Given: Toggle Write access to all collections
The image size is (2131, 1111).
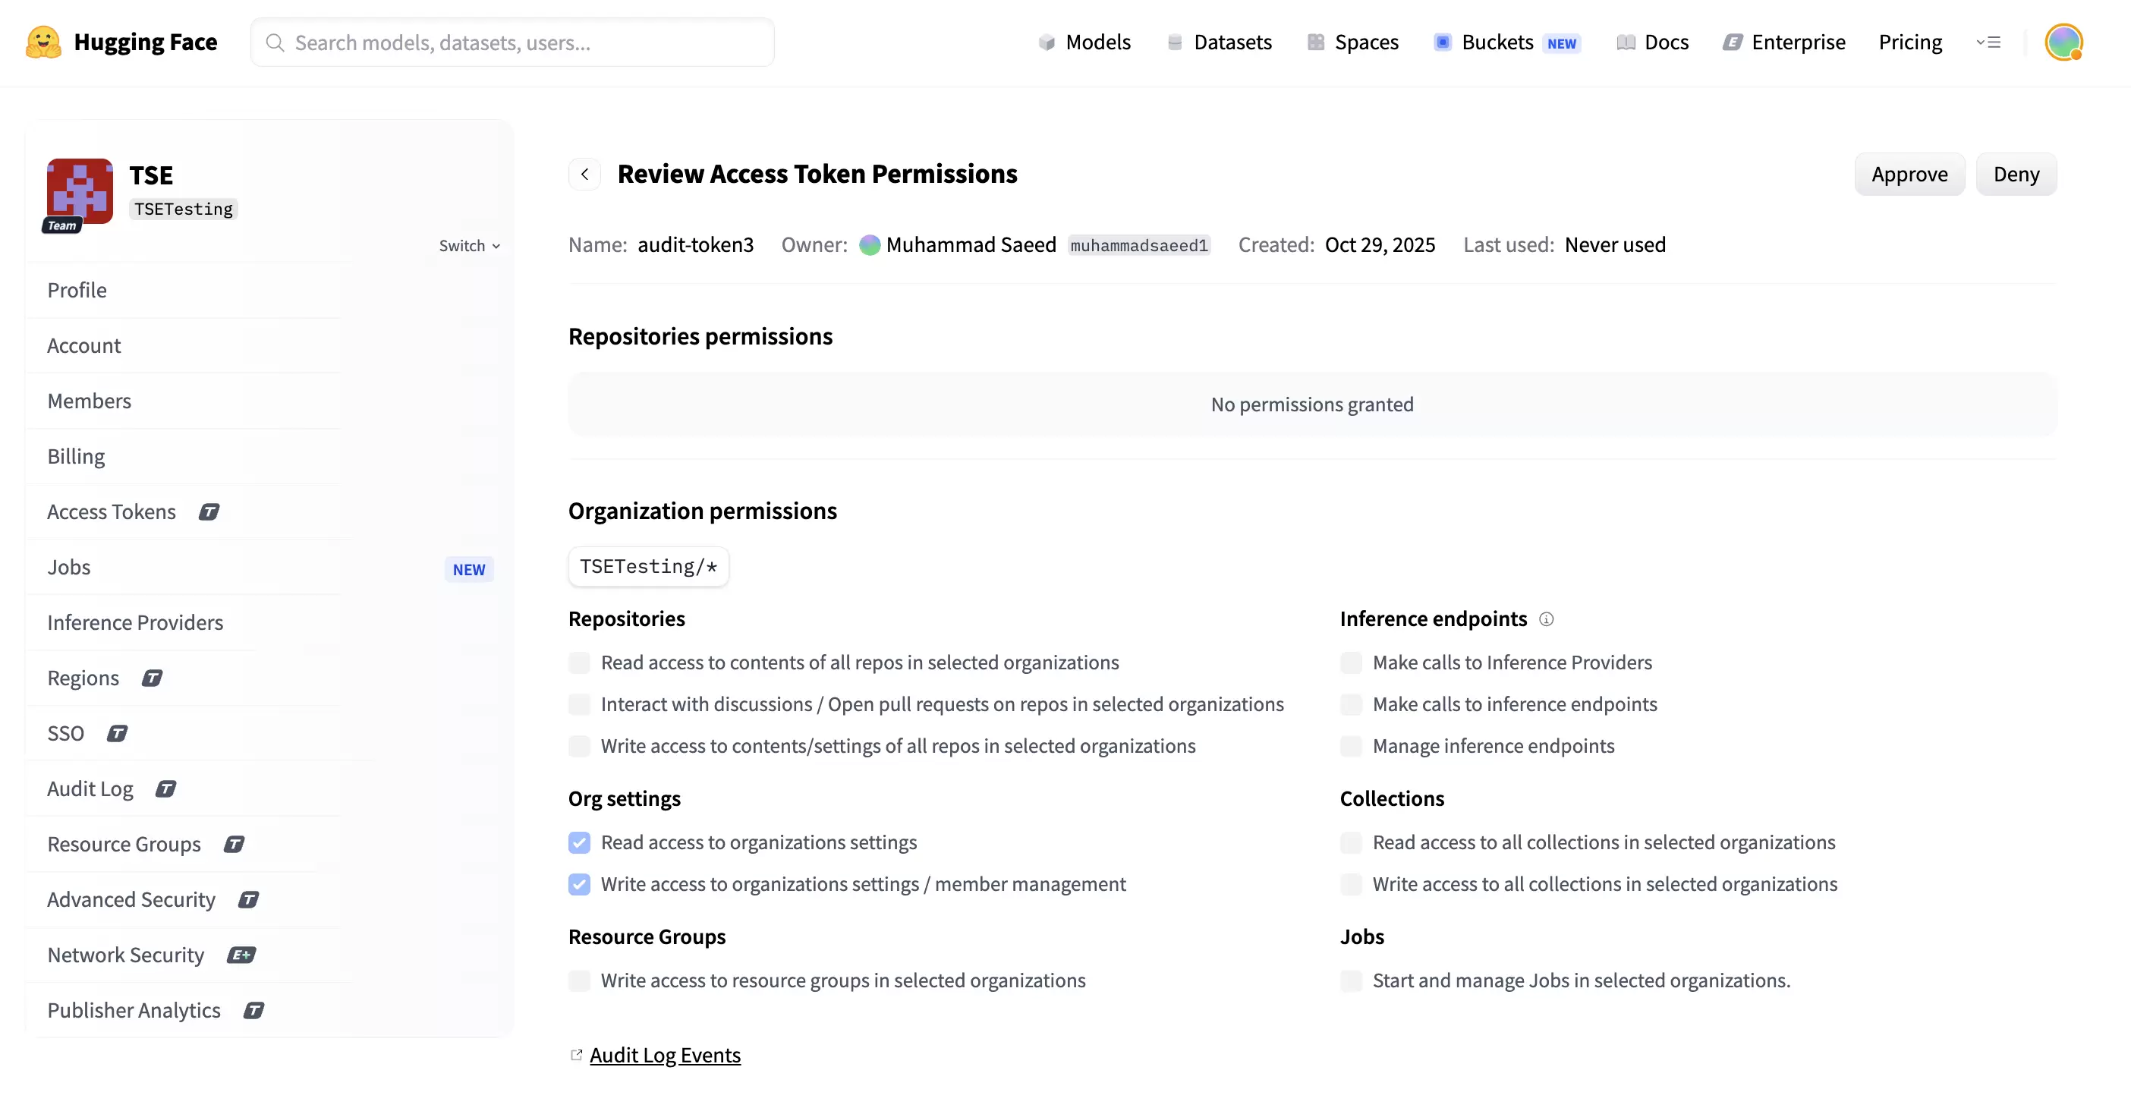Looking at the screenshot, I should pyautogui.click(x=1351, y=884).
